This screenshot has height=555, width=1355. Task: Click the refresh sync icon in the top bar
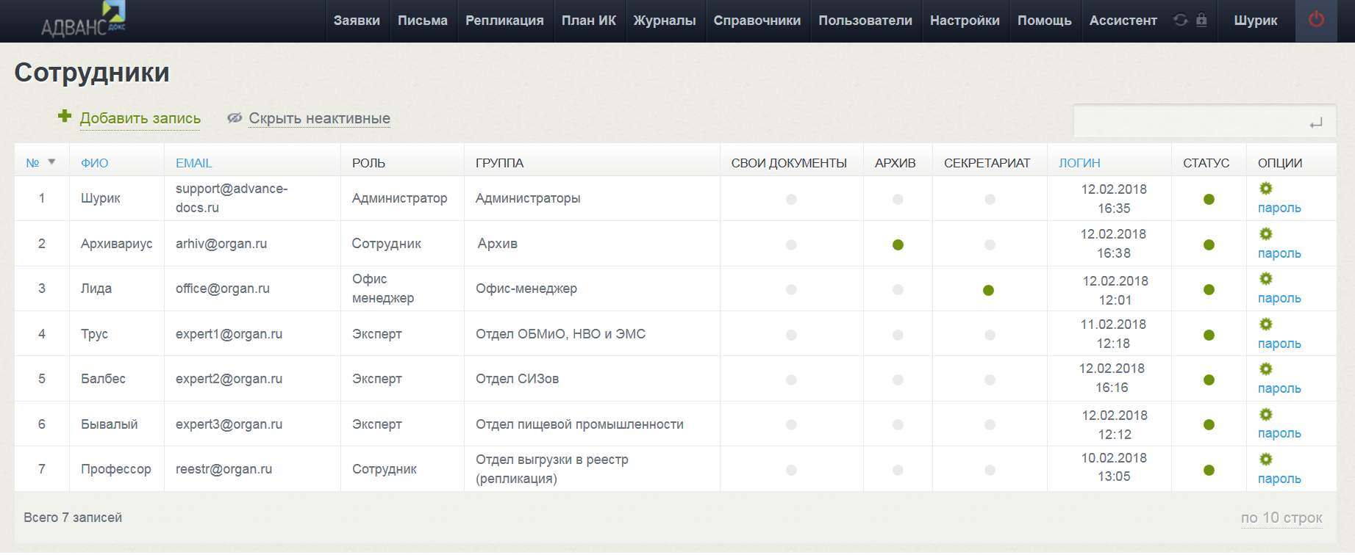[x=1181, y=20]
